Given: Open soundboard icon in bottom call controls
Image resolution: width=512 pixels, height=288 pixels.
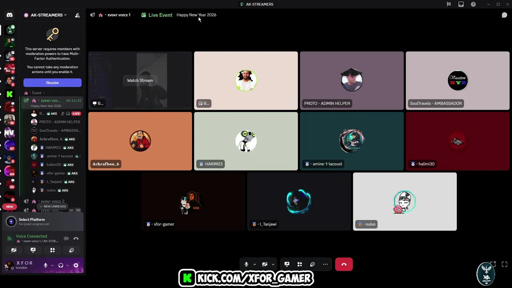Looking at the screenshot, I should pyautogui.click(x=312, y=264).
